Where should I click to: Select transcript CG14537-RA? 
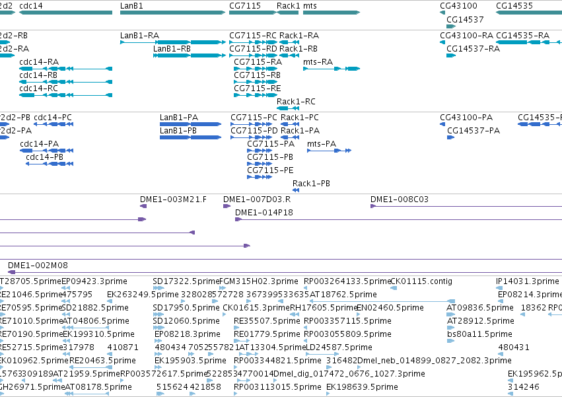click(x=451, y=55)
